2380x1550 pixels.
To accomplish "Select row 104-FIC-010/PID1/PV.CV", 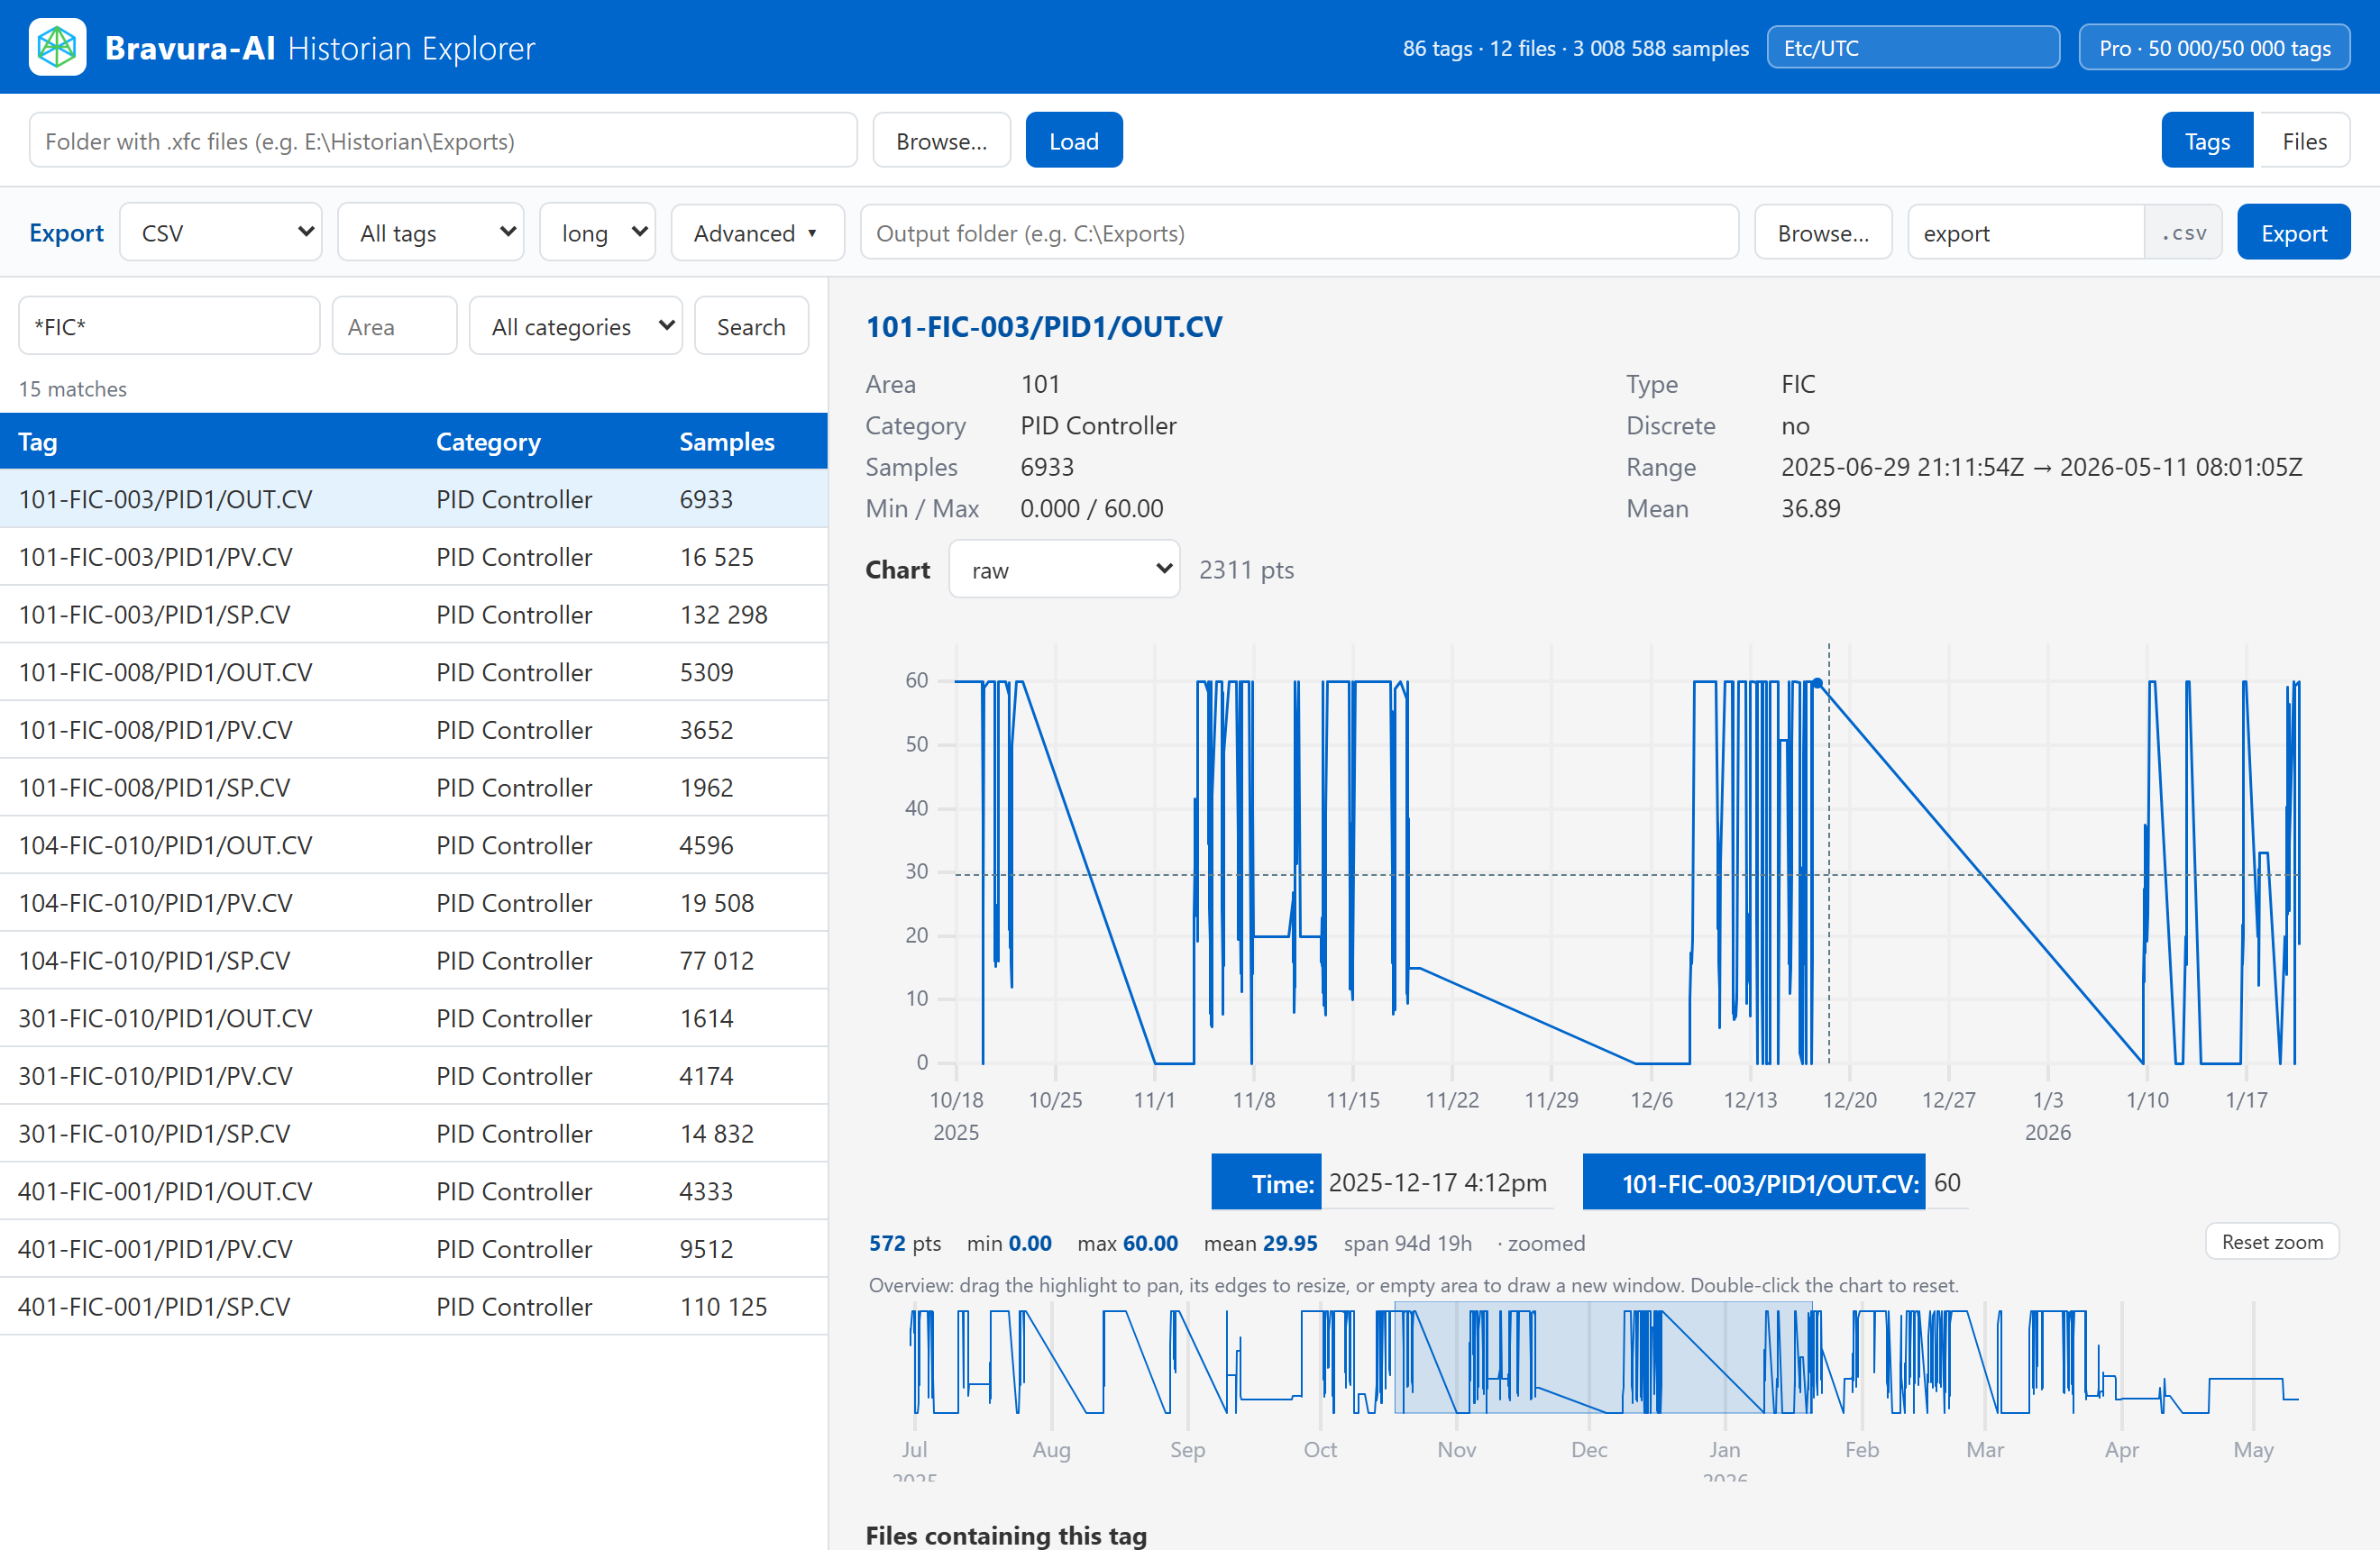I will 414,902.
